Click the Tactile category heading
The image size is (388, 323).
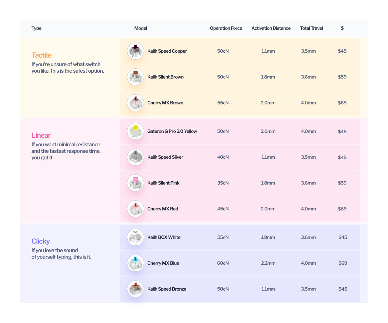pos(41,55)
